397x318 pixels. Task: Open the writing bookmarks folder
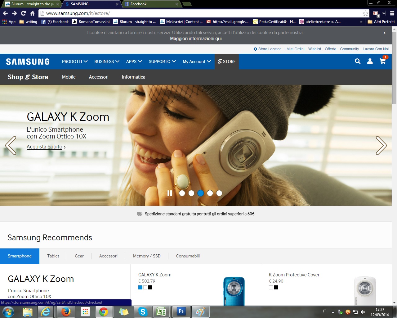[x=28, y=22]
